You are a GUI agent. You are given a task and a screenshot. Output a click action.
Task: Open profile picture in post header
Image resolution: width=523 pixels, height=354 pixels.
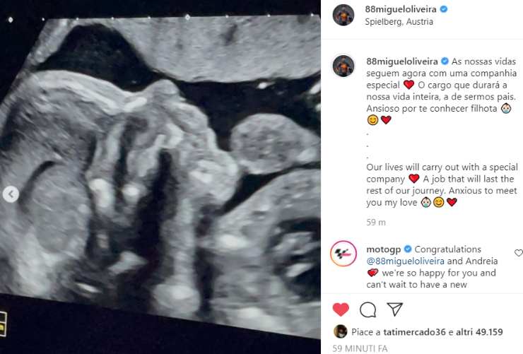pyautogui.click(x=343, y=15)
